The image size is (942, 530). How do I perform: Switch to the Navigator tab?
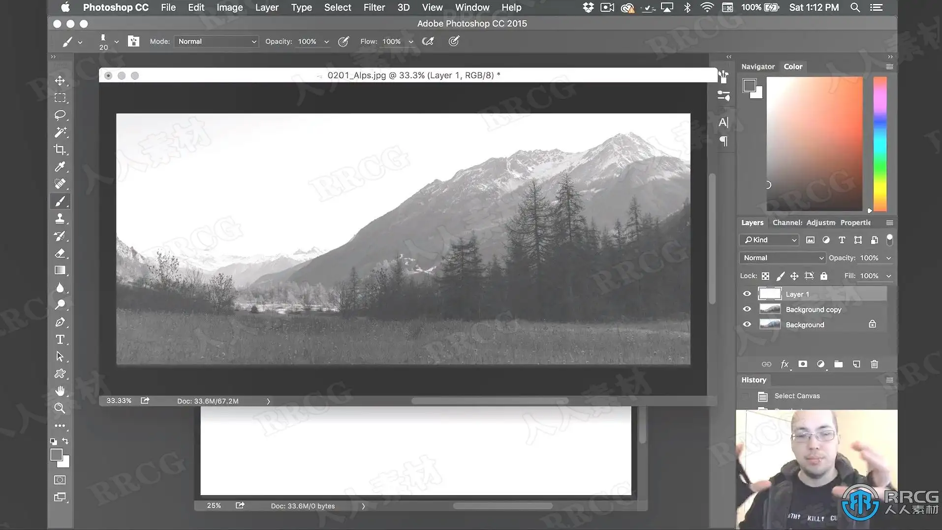tap(758, 67)
